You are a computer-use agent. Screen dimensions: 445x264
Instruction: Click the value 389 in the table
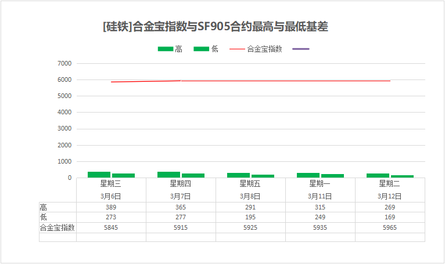(111, 207)
